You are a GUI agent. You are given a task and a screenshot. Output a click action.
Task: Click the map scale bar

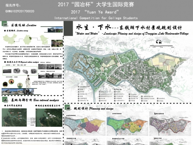coord(162,46)
